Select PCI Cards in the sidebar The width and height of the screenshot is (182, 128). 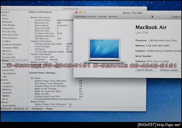pyautogui.click(x=7, y=54)
